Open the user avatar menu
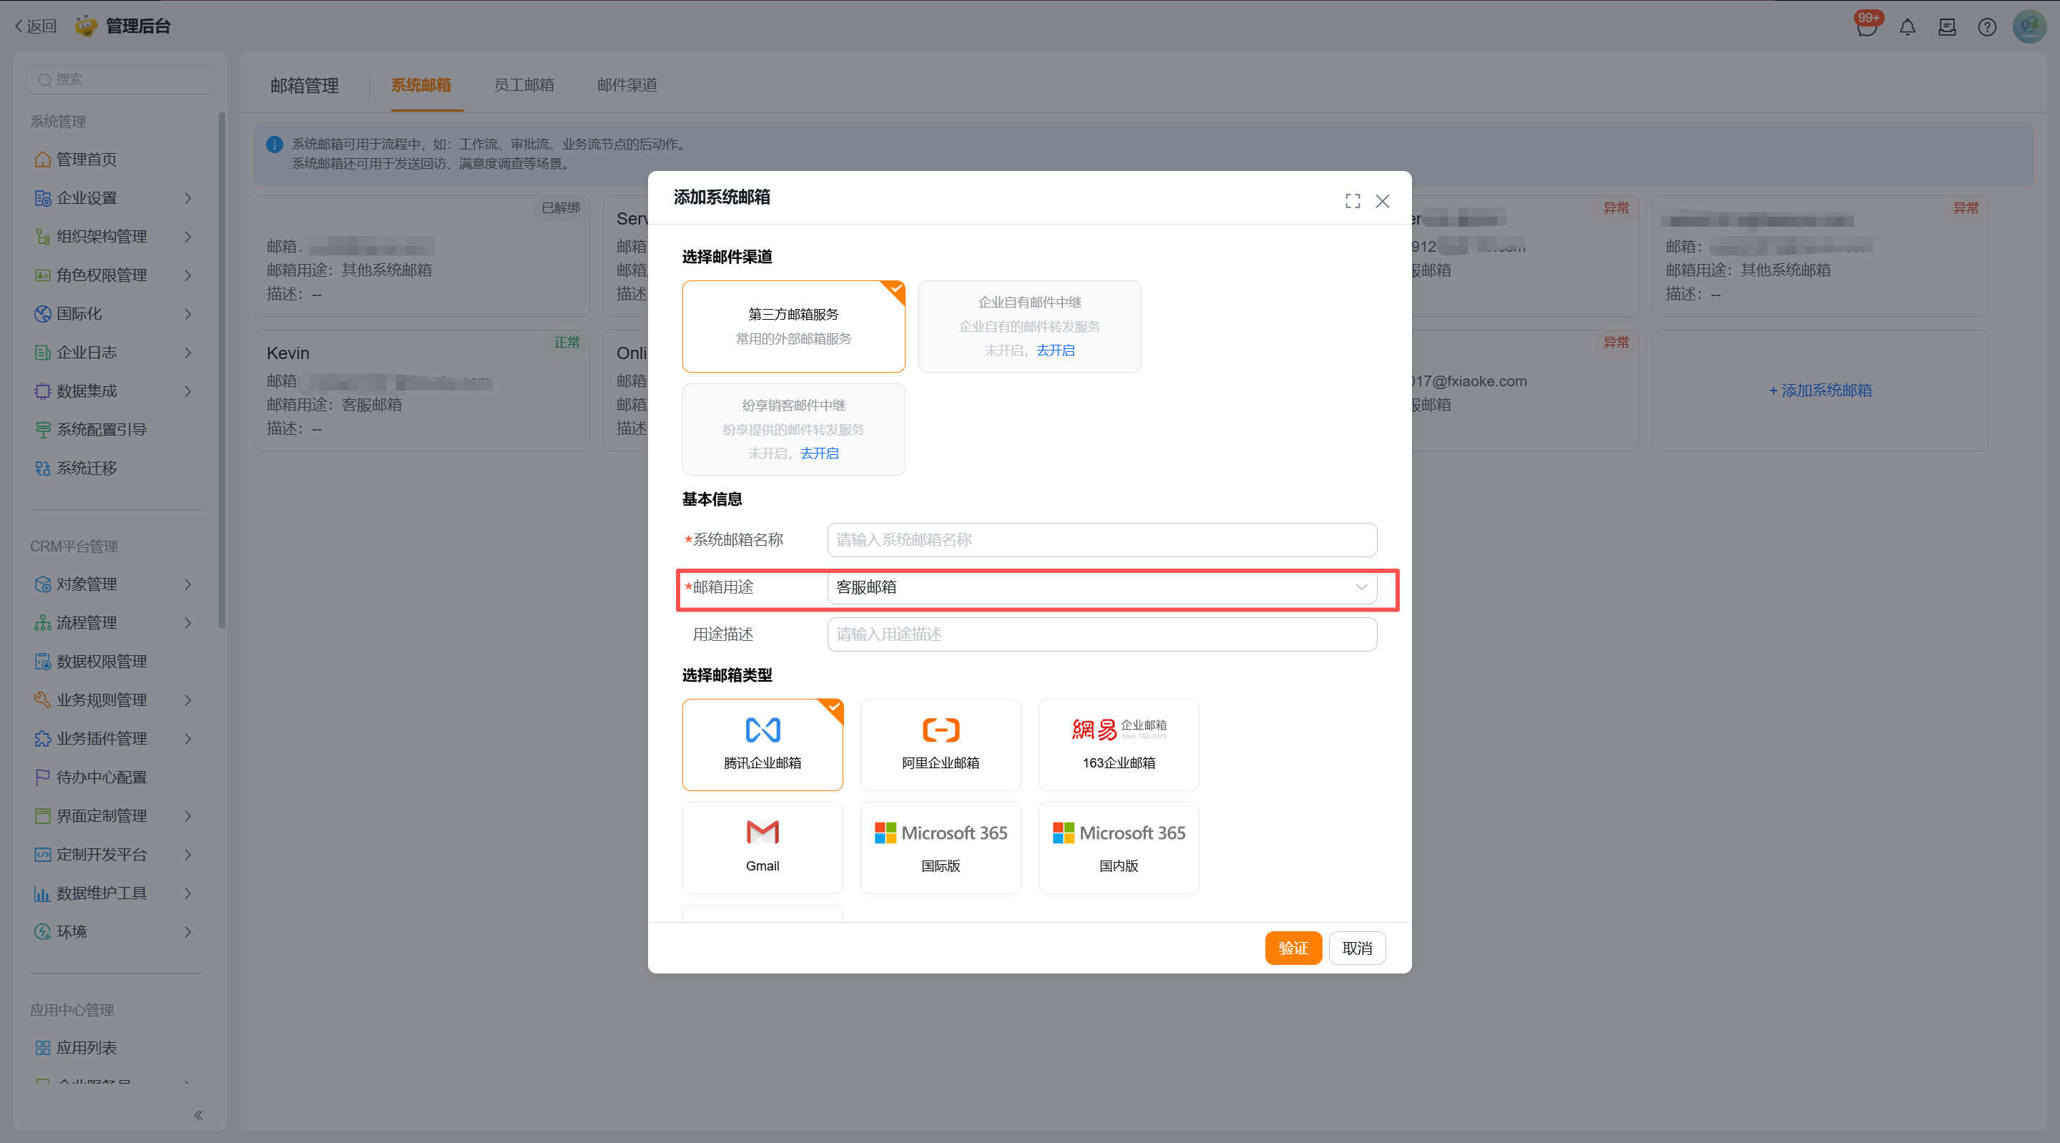 click(2030, 26)
